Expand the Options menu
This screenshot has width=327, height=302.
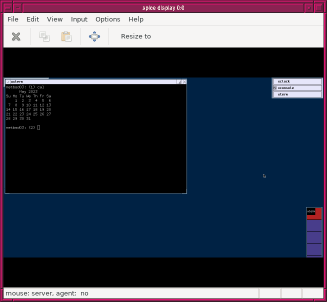point(108,19)
